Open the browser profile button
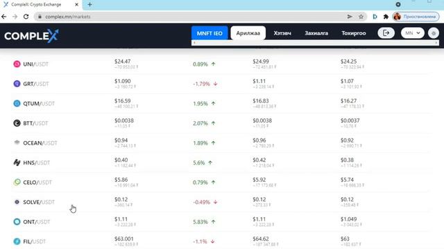 [x=416, y=17]
